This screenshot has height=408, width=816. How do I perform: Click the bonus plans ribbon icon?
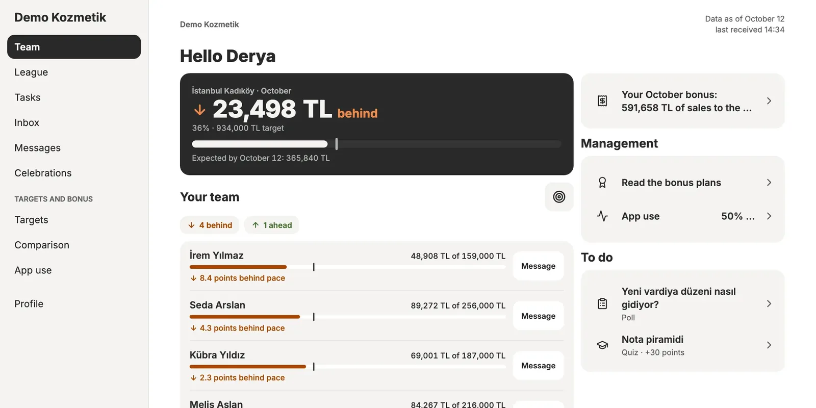(602, 183)
